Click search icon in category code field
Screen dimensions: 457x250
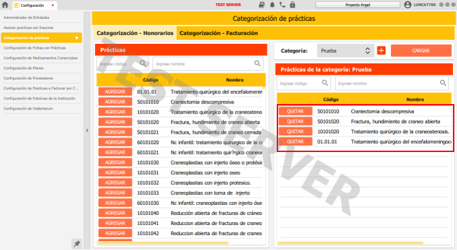point(325,83)
